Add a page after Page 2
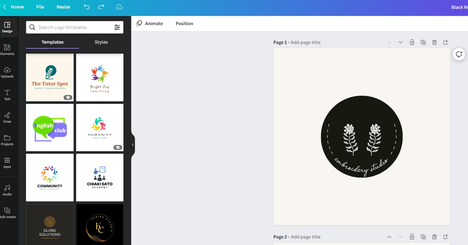The width and height of the screenshot is (468, 245). (x=446, y=237)
